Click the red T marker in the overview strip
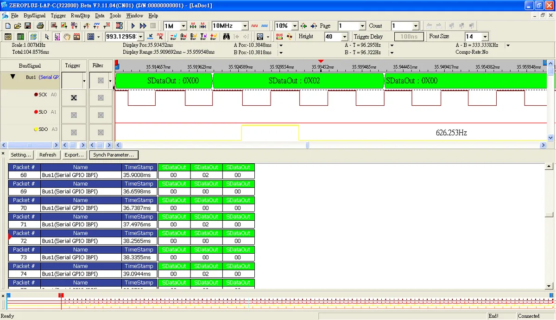Viewport: 556px width, 320px height. [61, 295]
